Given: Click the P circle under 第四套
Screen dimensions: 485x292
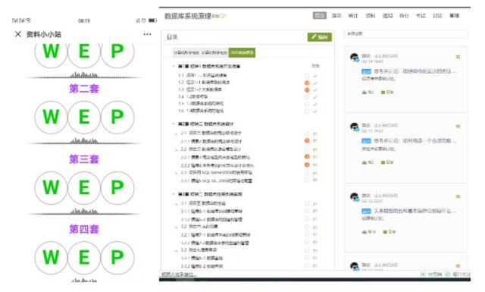Looking at the screenshot, I should coord(117,258).
